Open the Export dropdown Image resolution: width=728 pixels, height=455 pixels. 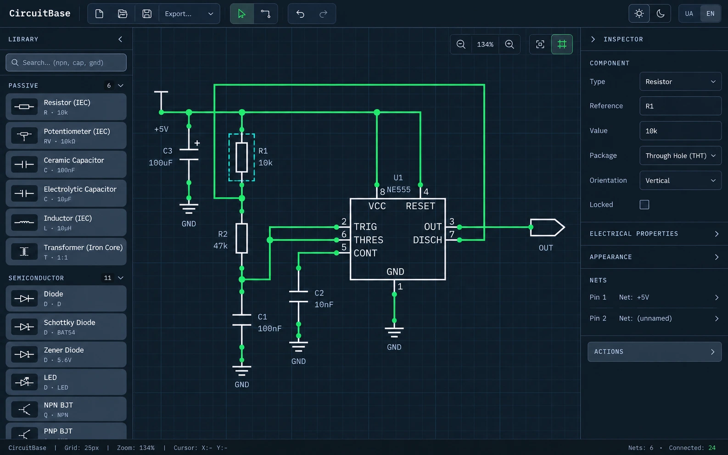(x=189, y=14)
